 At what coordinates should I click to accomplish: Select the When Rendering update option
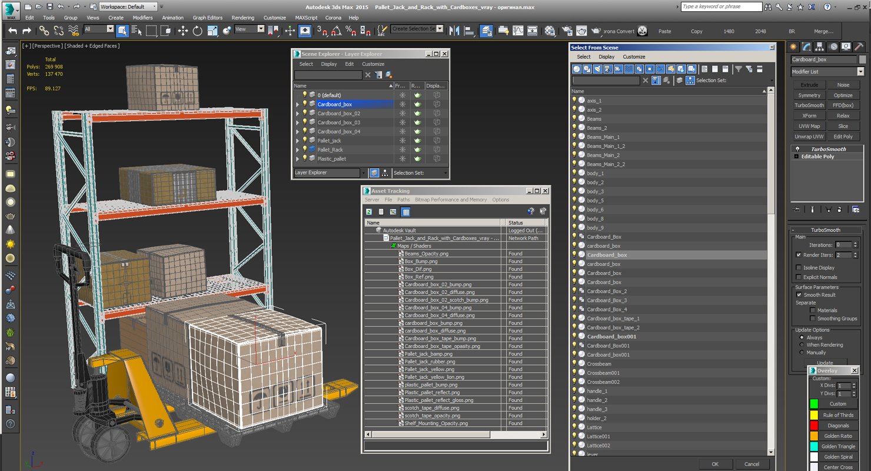802,345
